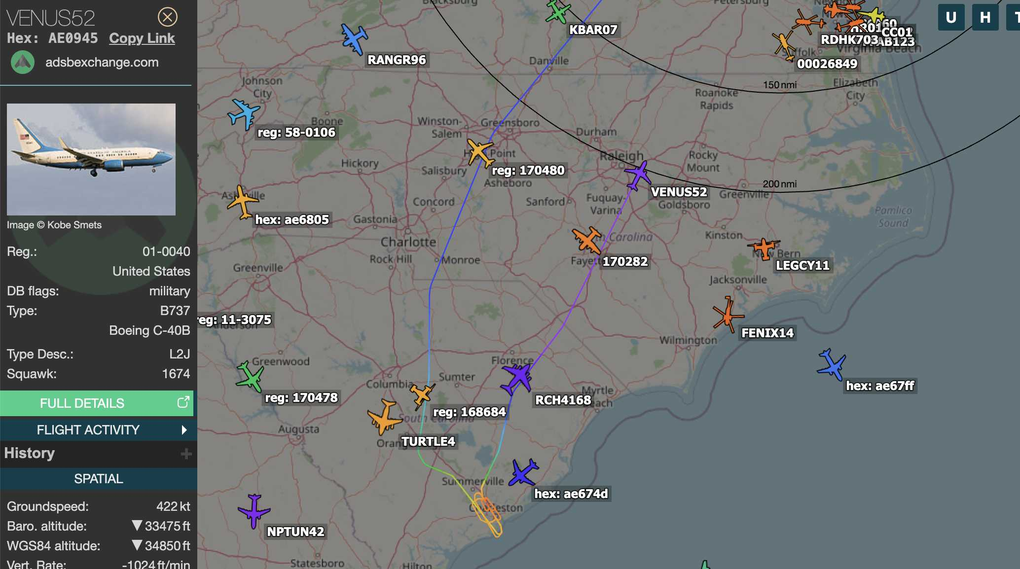Select the VENUS52 aircraft icon near Raleigh
Screen dimensions: 1020x569
point(638,176)
